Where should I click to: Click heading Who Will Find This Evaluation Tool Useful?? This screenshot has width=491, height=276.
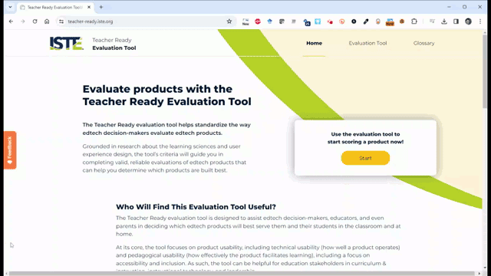coord(196,207)
